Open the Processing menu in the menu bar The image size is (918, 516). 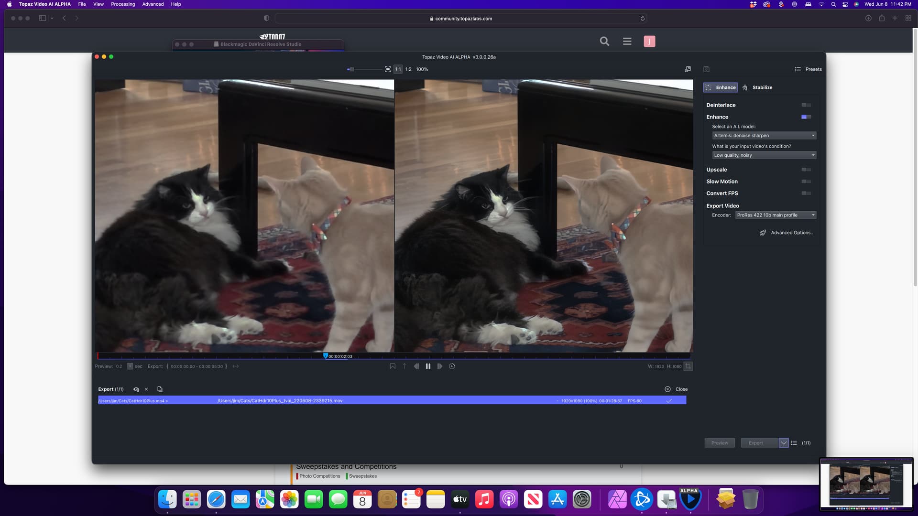(x=123, y=4)
